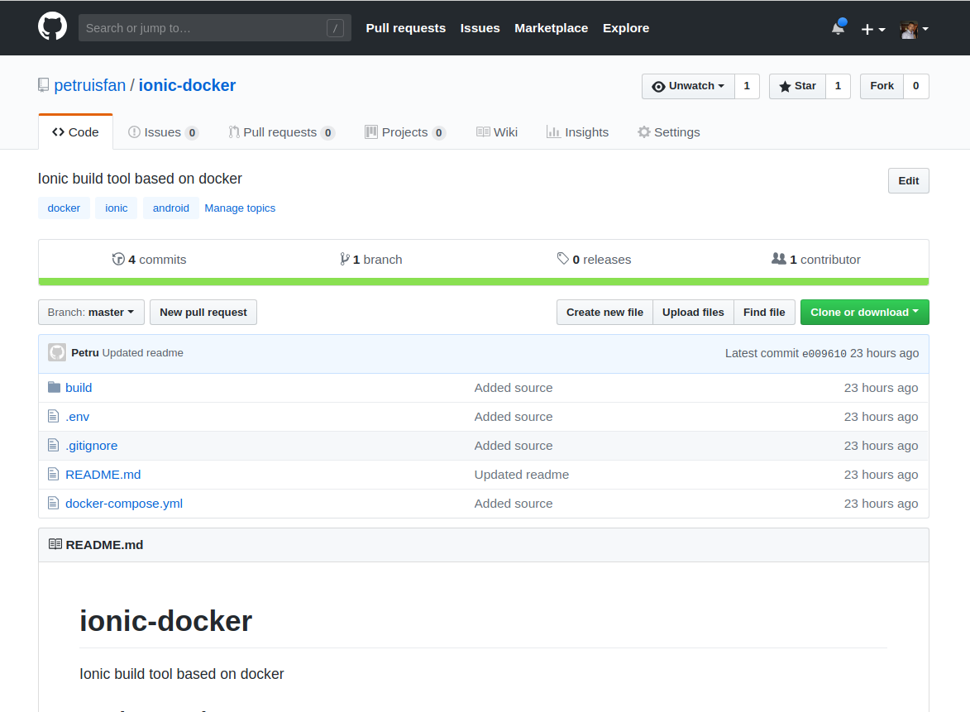Open the user avatar menu

click(915, 29)
